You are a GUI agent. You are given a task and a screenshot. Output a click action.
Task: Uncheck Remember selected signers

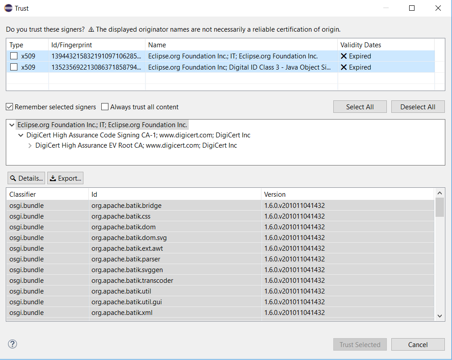click(9, 107)
